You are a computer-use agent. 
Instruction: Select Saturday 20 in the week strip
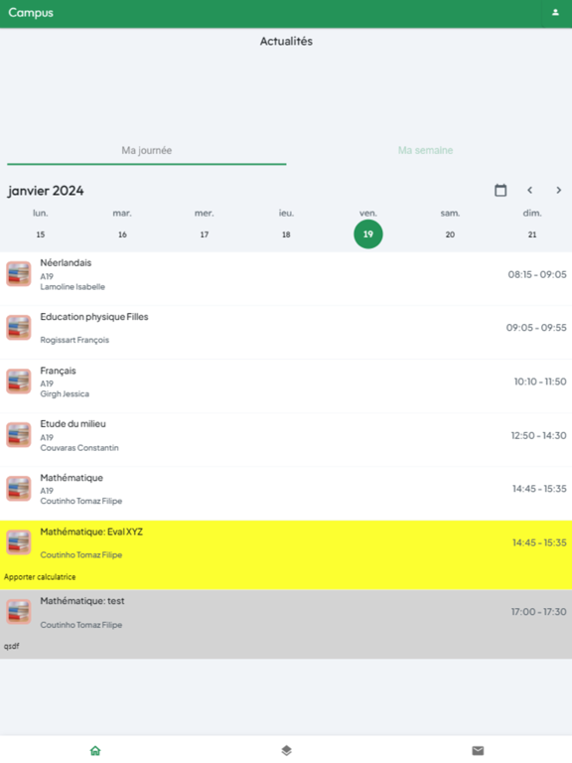click(450, 234)
